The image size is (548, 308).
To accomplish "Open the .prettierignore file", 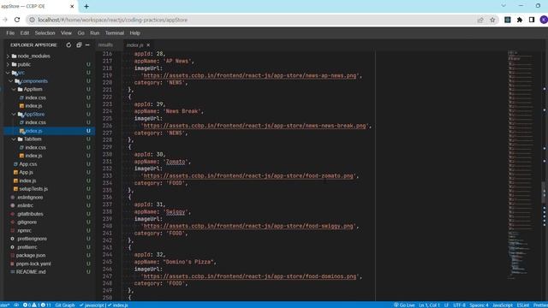I will tap(32, 239).
